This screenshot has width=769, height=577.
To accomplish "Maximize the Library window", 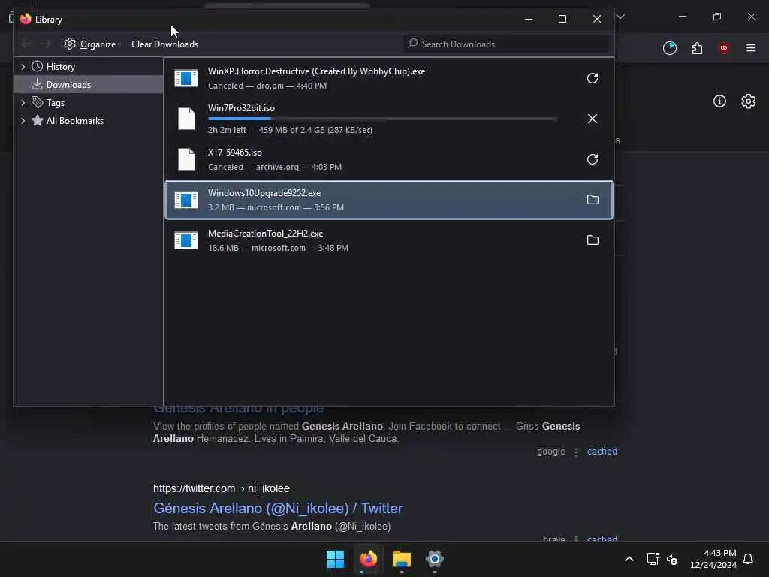I will tap(562, 19).
